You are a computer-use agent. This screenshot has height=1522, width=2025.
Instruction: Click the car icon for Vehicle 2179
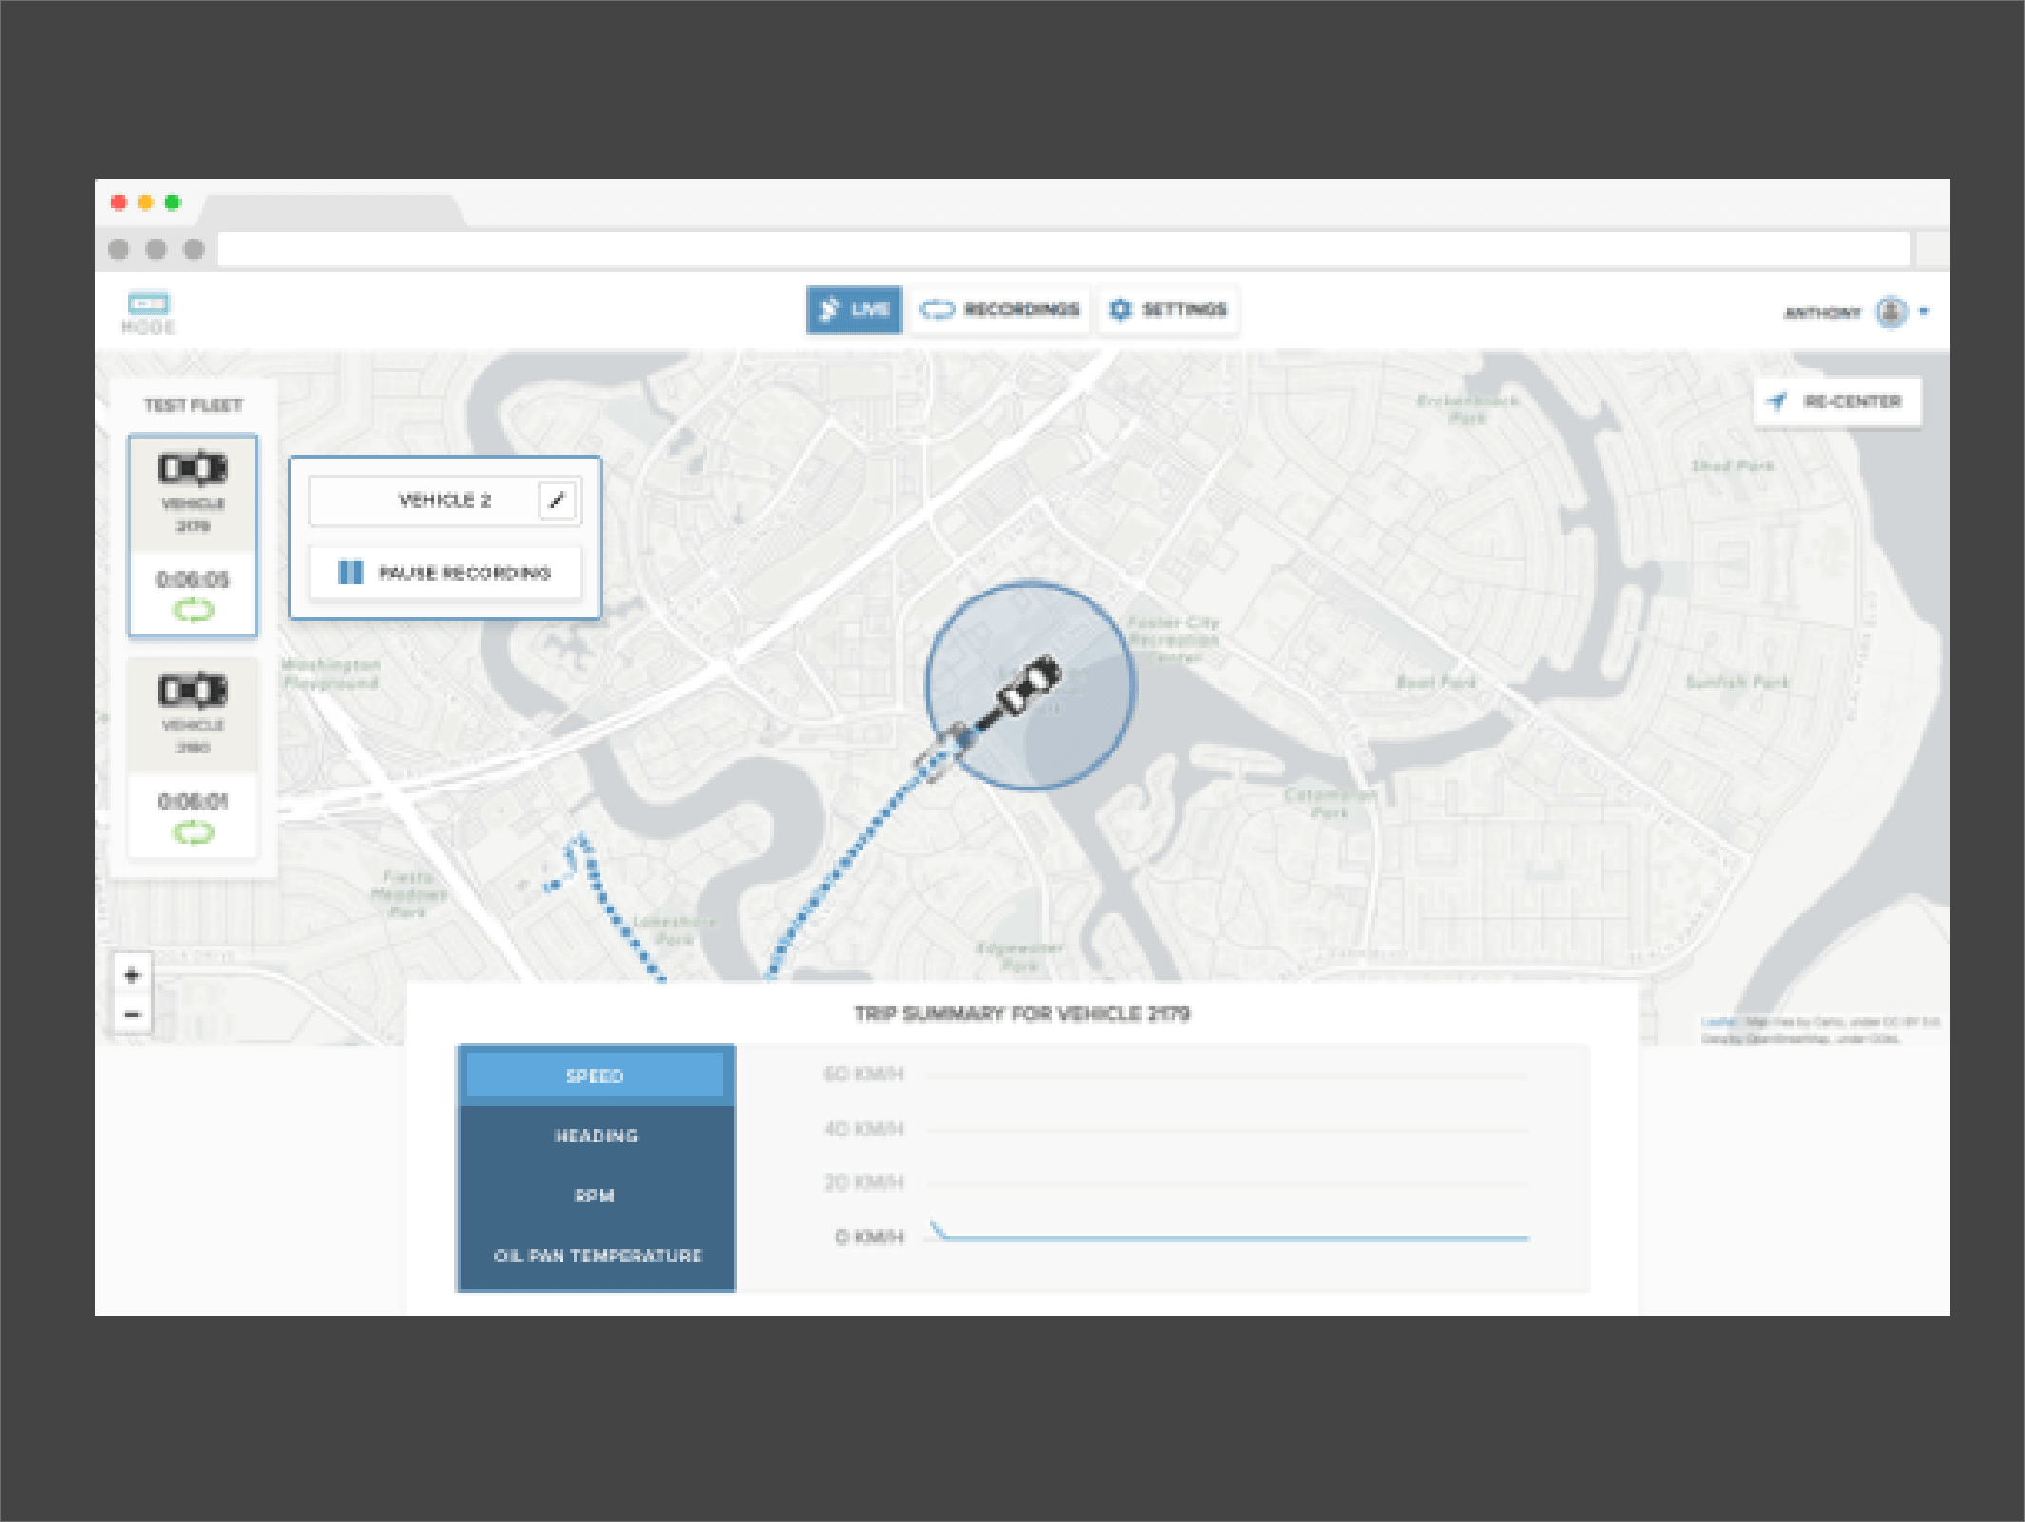[192, 468]
